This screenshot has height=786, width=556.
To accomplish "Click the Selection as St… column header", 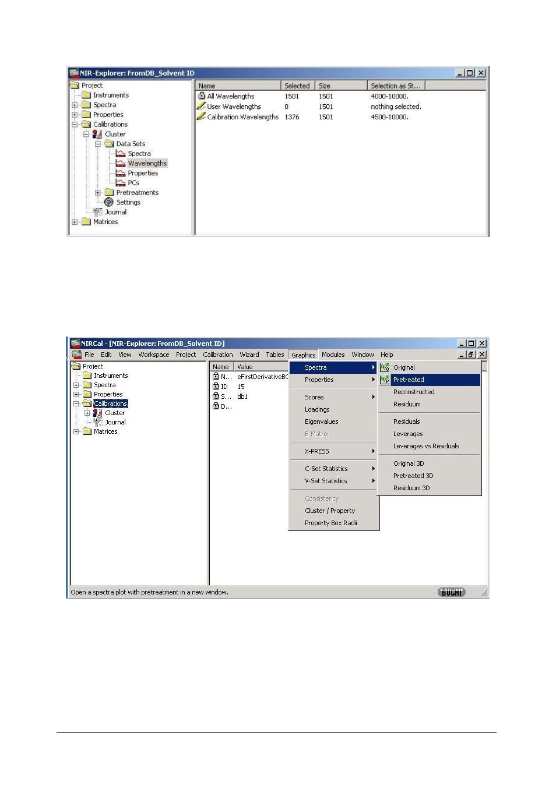I will click(396, 86).
